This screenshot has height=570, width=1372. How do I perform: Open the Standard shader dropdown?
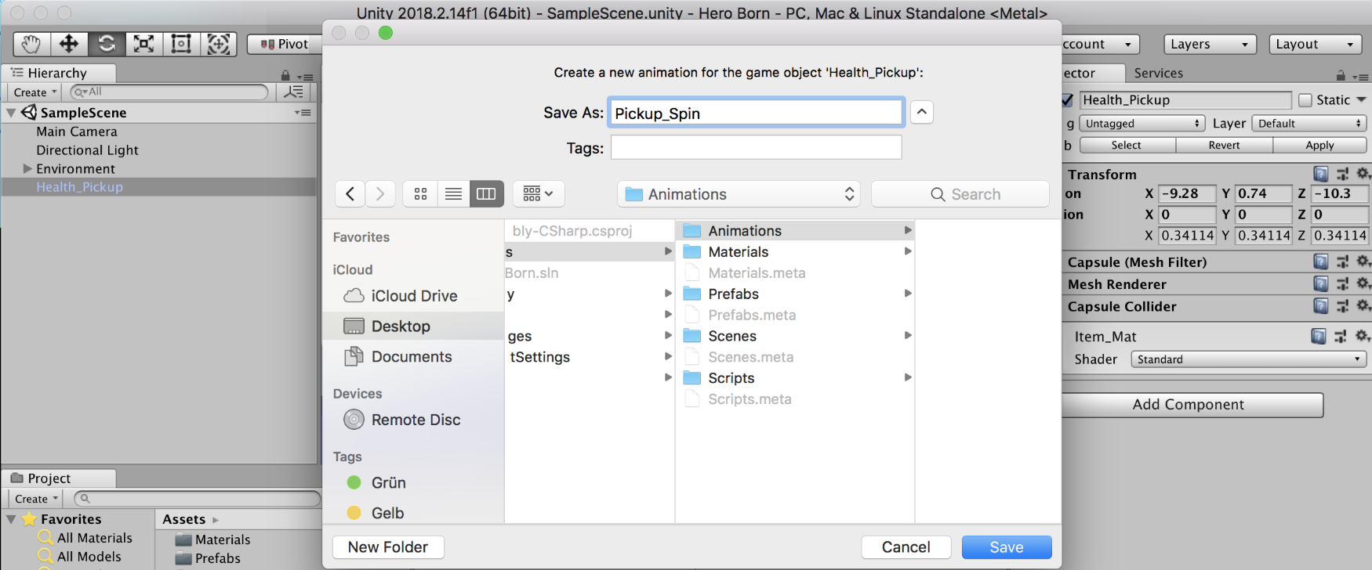pyautogui.click(x=1249, y=359)
